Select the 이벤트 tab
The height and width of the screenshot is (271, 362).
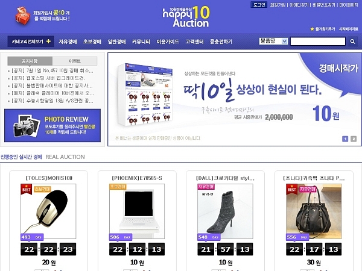point(75,61)
